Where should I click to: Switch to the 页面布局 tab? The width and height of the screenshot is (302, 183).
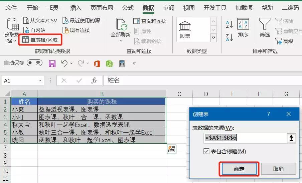point(102,8)
